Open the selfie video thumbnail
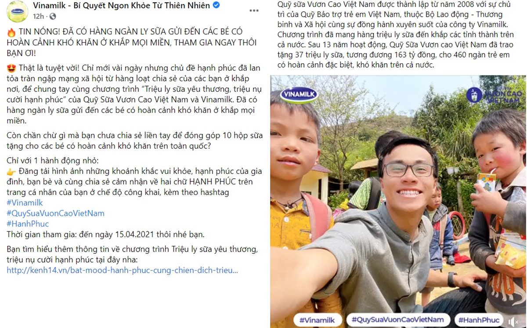 pyautogui.click(x=398, y=202)
